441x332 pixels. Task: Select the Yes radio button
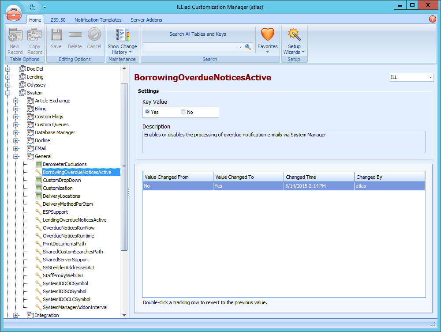coord(147,112)
